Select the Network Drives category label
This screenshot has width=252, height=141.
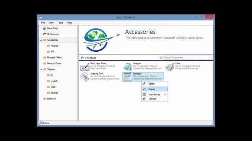click(54, 63)
